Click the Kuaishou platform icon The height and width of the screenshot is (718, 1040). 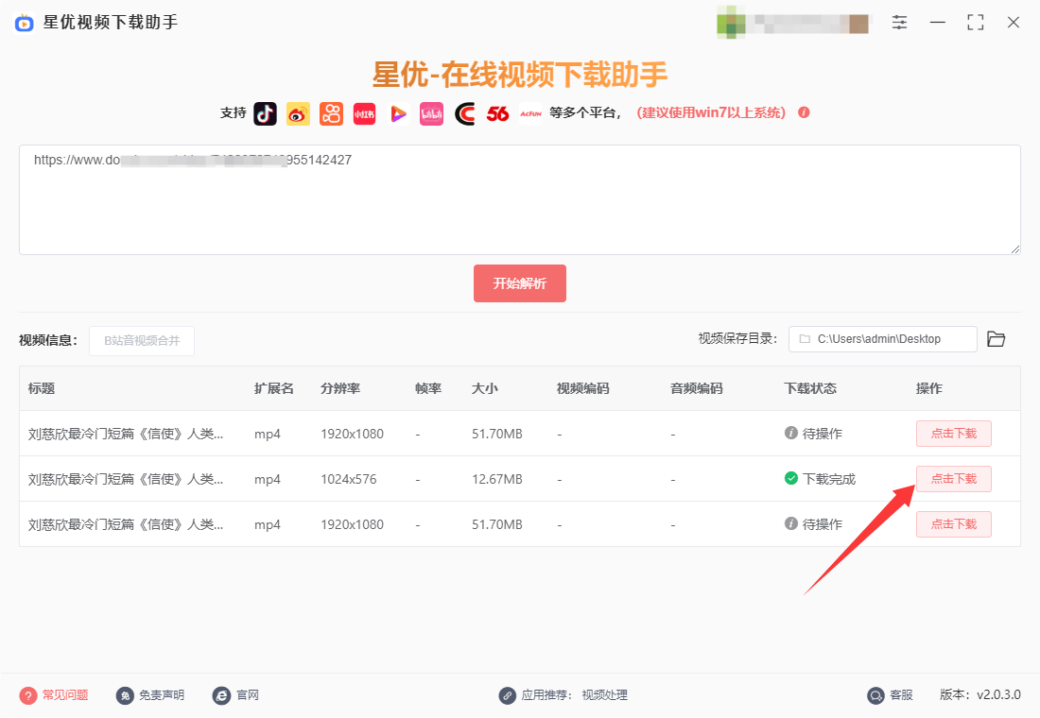(x=331, y=112)
